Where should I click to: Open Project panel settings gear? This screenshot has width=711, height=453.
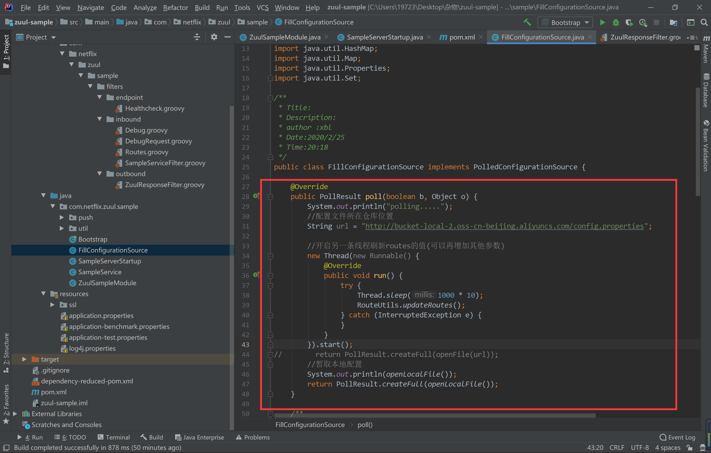click(214, 37)
